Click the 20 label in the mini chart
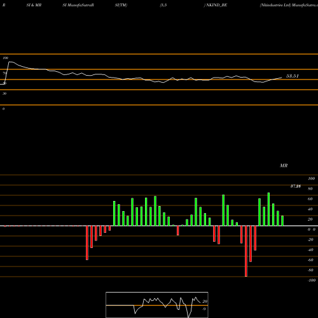318x318 pixels. point(205,301)
